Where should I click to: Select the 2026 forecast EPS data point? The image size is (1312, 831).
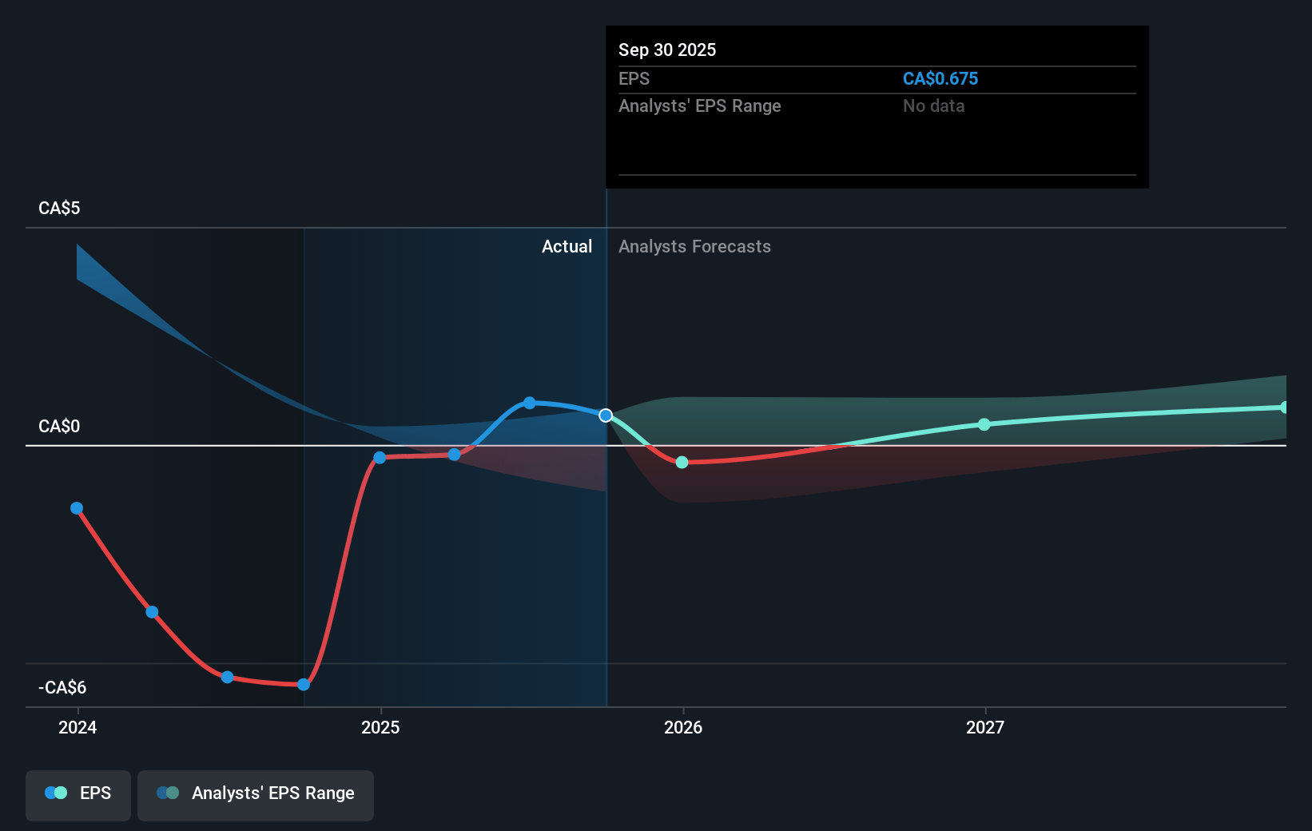pyautogui.click(x=682, y=463)
